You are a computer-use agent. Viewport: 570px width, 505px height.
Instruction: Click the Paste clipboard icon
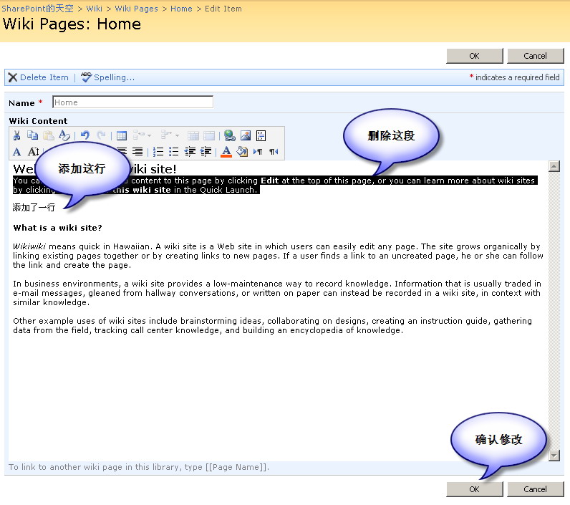click(49, 135)
